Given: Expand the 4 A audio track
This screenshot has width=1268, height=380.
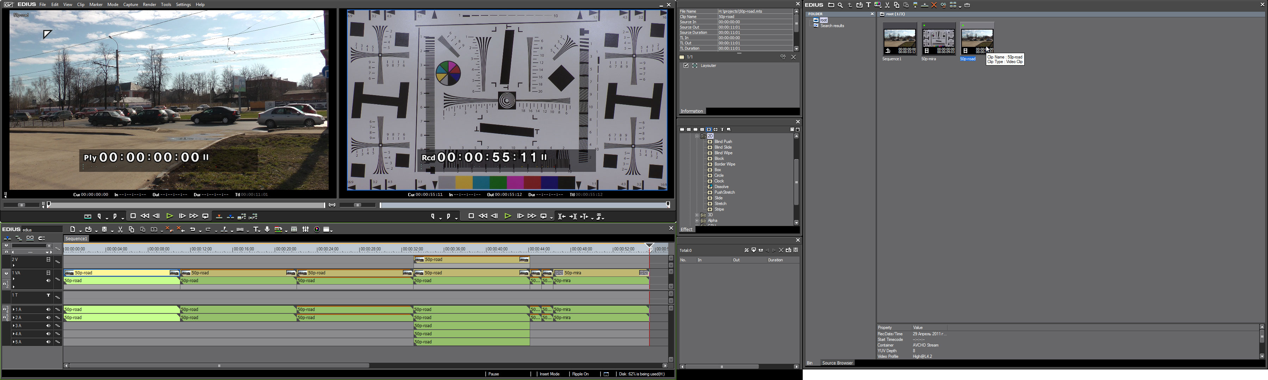Looking at the screenshot, I should coord(14,334).
